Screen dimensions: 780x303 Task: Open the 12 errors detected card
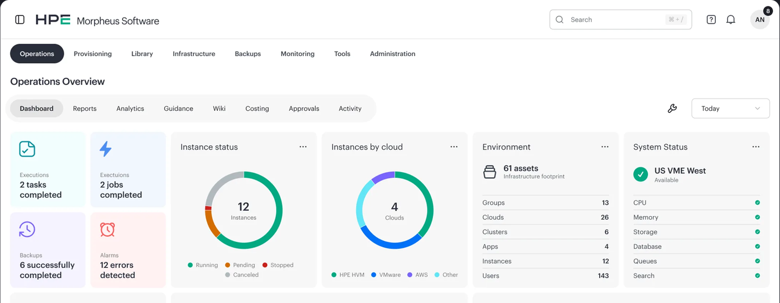coord(128,250)
